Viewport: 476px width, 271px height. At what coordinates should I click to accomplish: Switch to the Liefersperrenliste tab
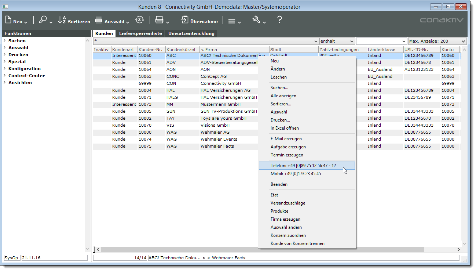(140, 33)
